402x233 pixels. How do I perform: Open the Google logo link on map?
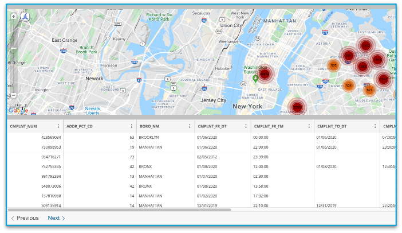(x=18, y=110)
